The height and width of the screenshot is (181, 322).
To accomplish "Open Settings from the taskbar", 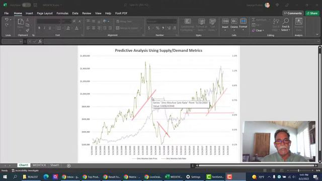I will tap(193, 176).
